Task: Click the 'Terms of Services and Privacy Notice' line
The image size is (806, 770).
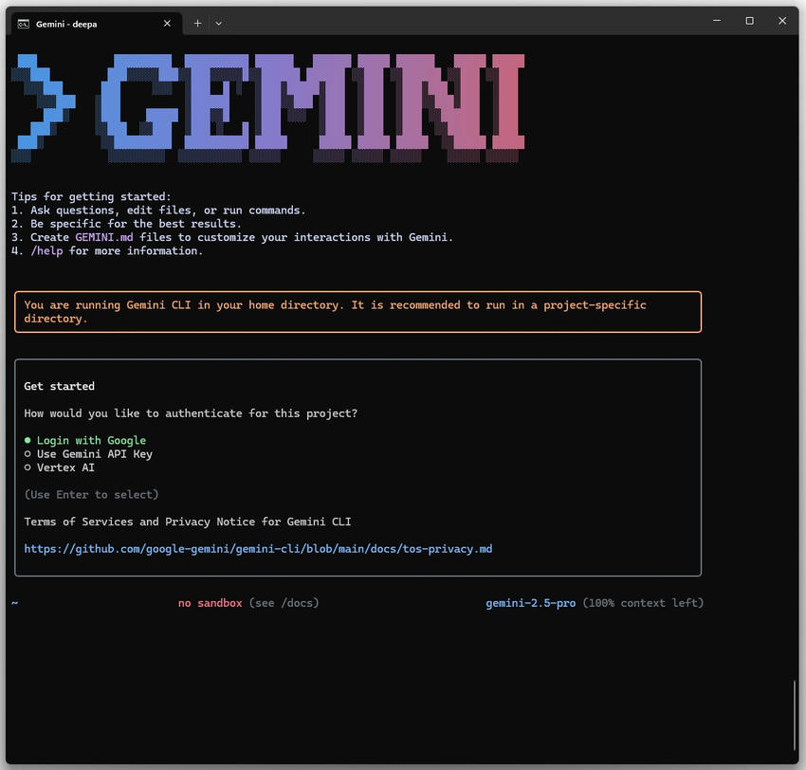Action: [188, 522]
